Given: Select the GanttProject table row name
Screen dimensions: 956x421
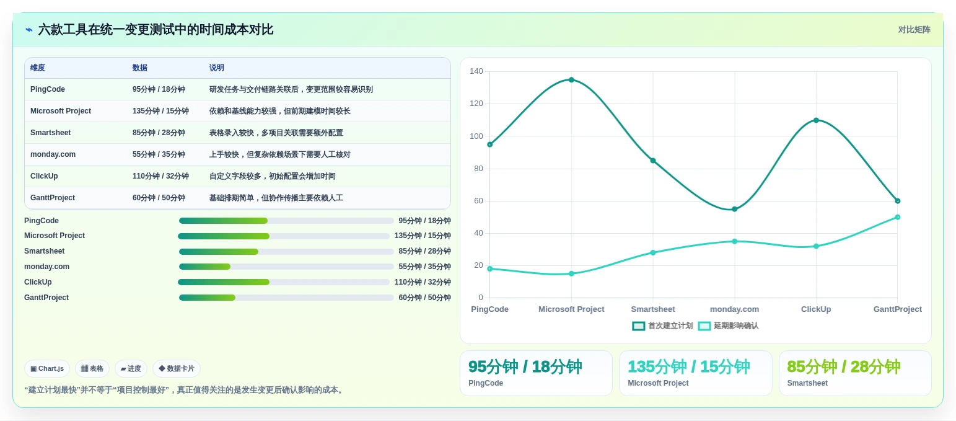Looking at the screenshot, I should tap(53, 198).
